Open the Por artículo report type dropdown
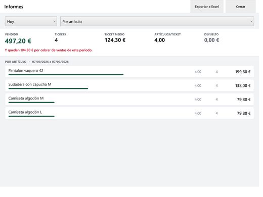The height and width of the screenshot is (197, 263). [157, 21]
